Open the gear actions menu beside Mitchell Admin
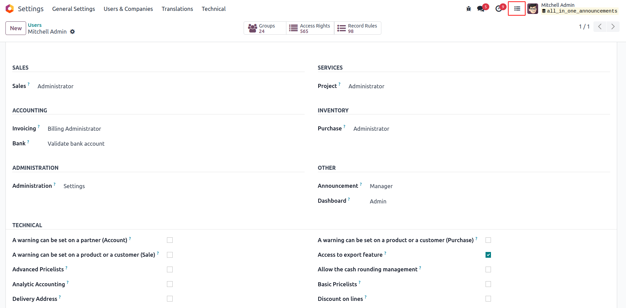The width and height of the screenshot is (626, 308). pos(72,32)
